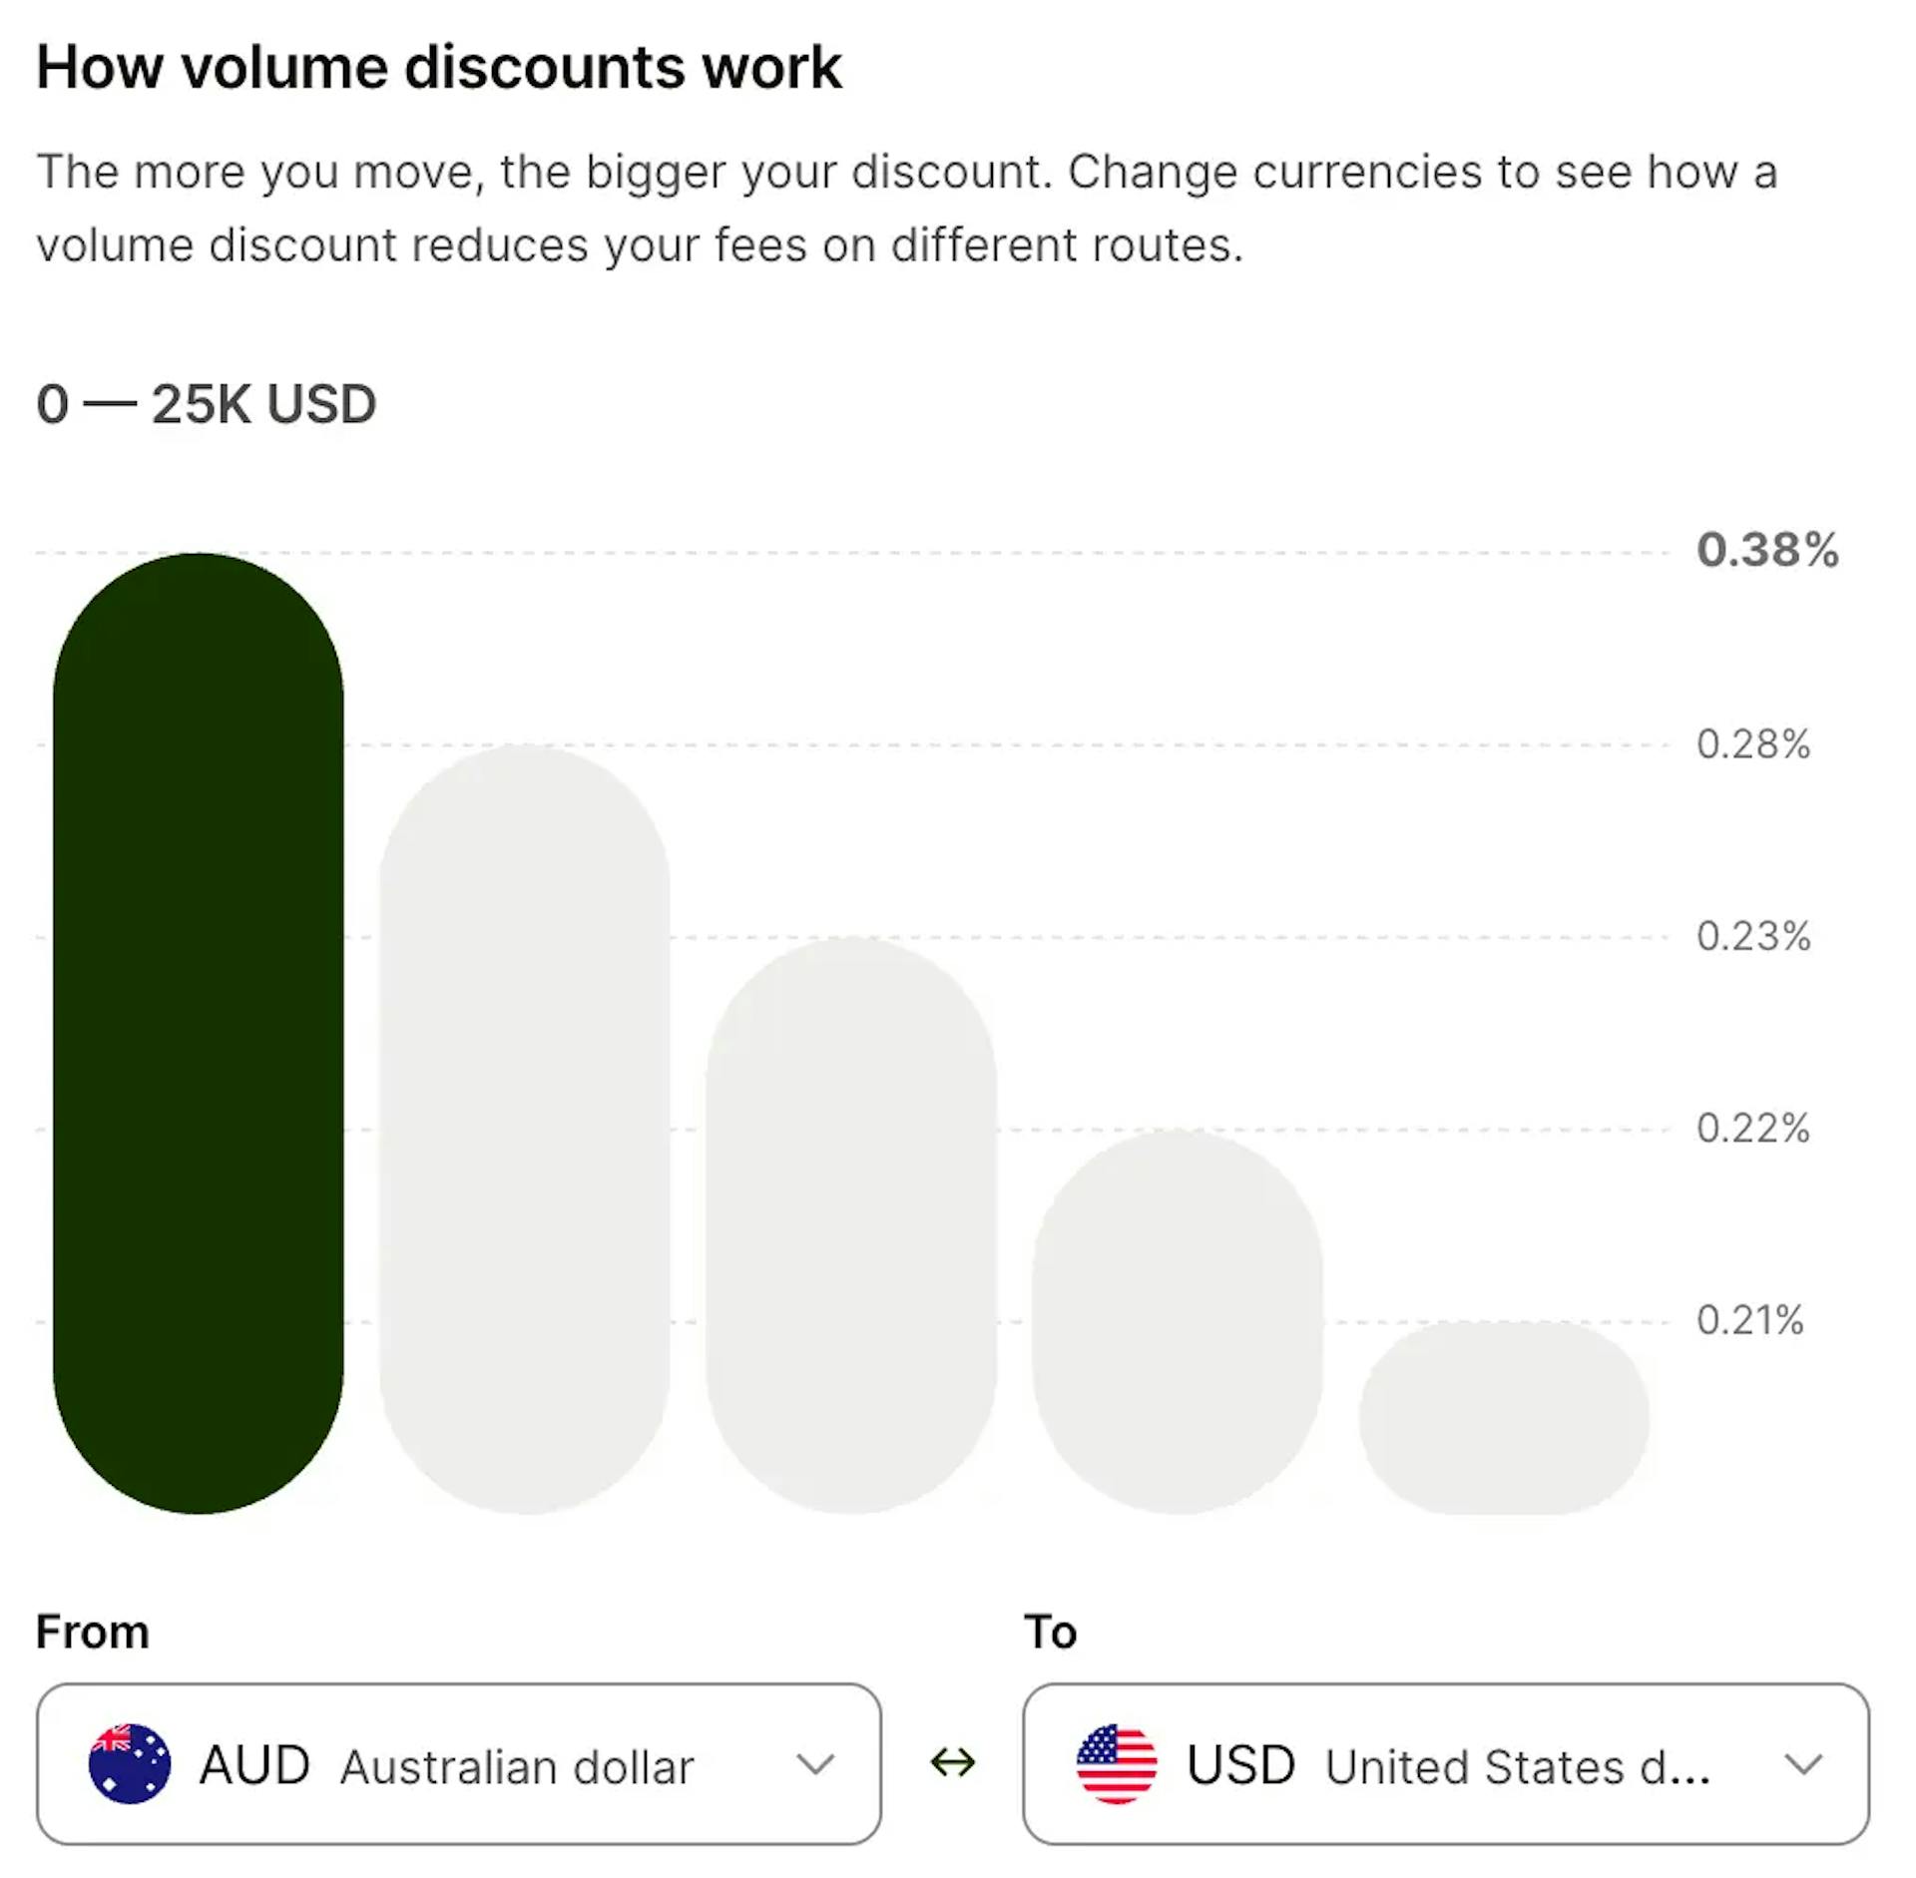Image resolution: width=1916 pixels, height=1878 pixels.
Task: Click the To field label
Action: coord(1051,1633)
